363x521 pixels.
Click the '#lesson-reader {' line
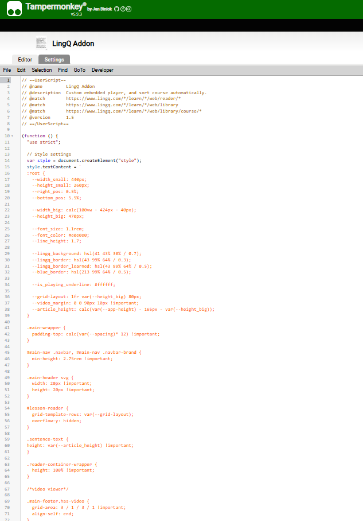pyautogui.click(x=48, y=408)
